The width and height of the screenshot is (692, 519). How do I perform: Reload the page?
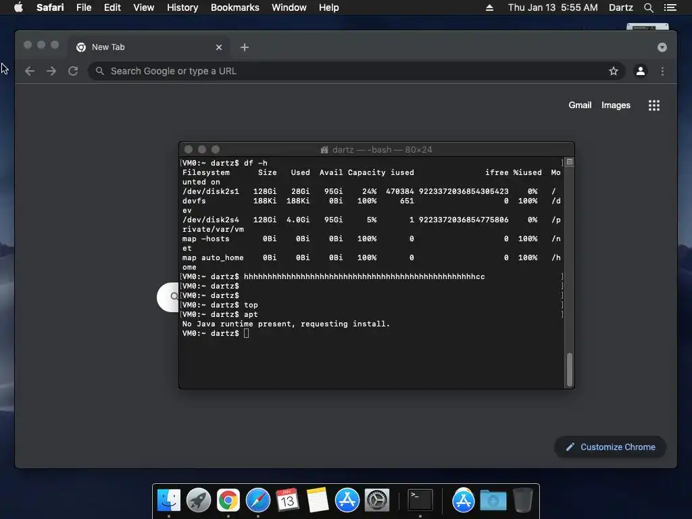(x=73, y=71)
